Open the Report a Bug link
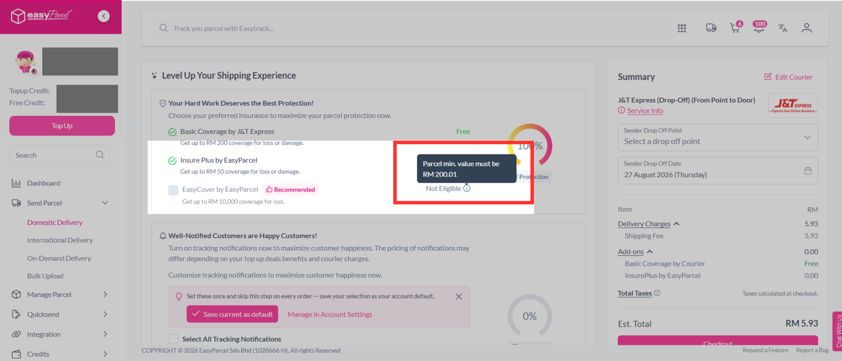The width and height of the screenshot is (842, 361). click(x=812, y=350)
